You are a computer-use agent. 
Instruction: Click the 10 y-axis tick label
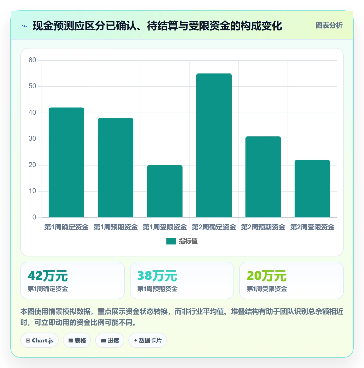click(x=32, y=191)
